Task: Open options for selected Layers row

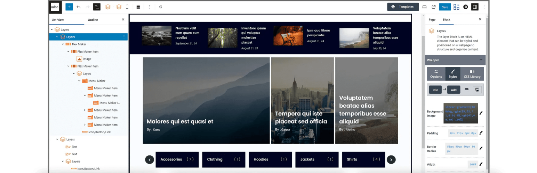Action: [x=124, y=37]
